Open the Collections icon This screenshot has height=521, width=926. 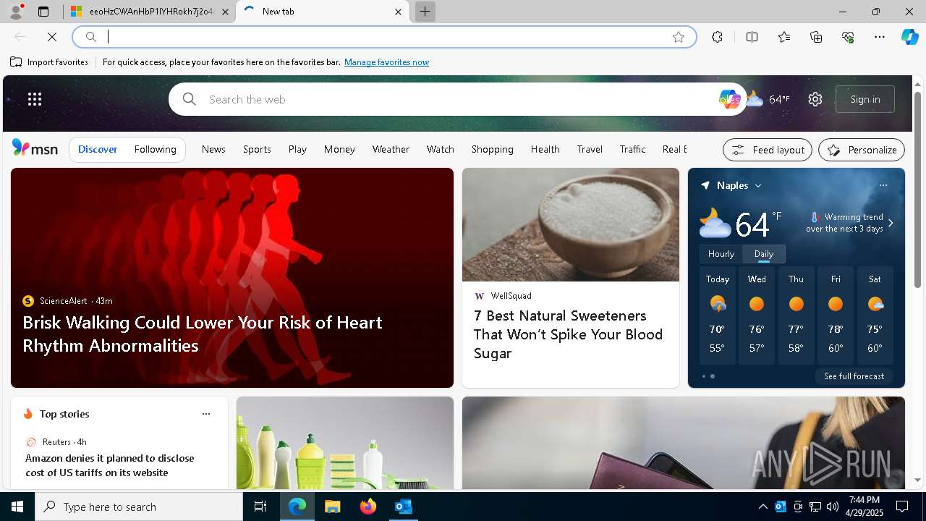coord(816,37)
